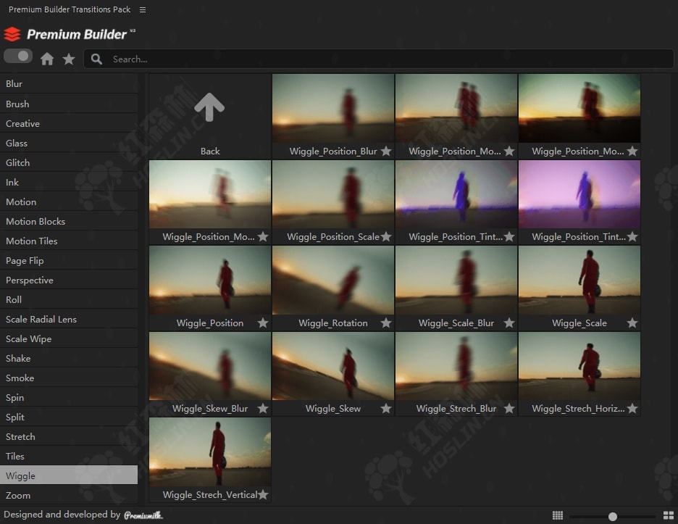Switch to small grid view icon
678x524 pixels.
[x=558, y=515]
